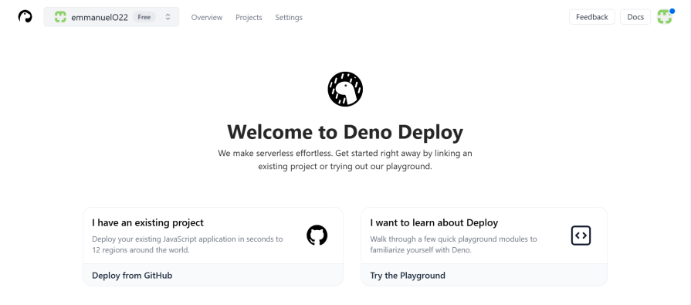
Task: Click the Welcome to Deno Deploy heading
Action: (345, 132)
